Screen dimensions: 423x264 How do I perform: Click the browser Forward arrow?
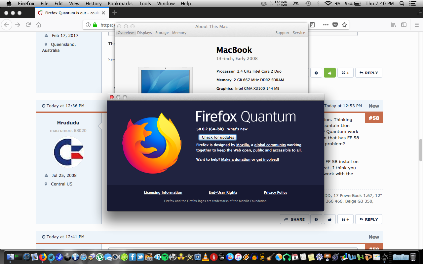(17, 25)
